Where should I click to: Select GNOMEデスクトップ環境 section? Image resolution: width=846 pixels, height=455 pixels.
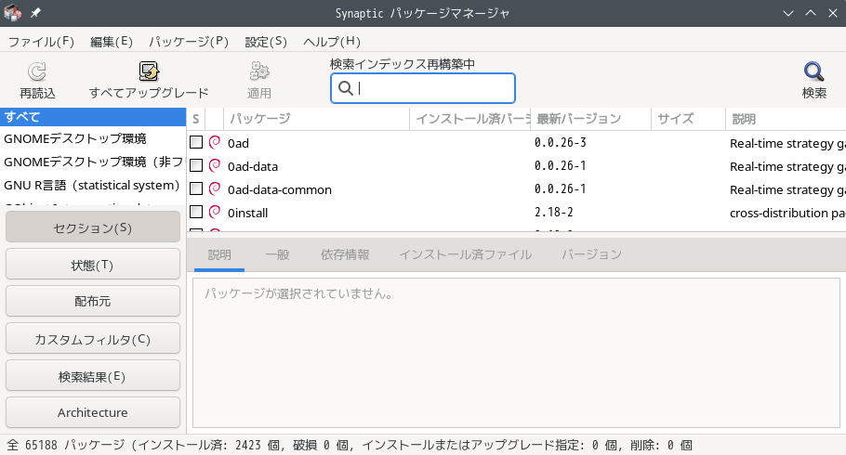[93, 138]
